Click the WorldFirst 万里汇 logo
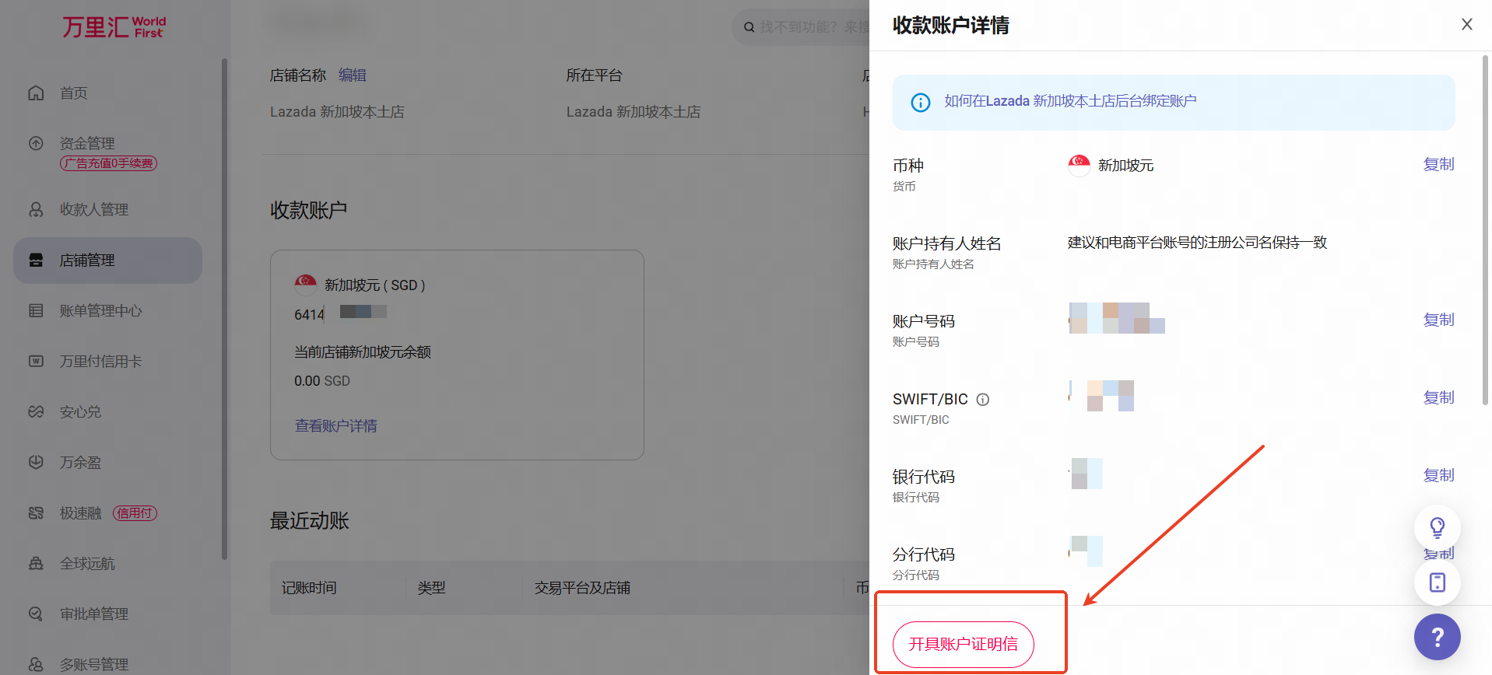This screenshot has width=1492, height=675. click(x=114, y=26)
